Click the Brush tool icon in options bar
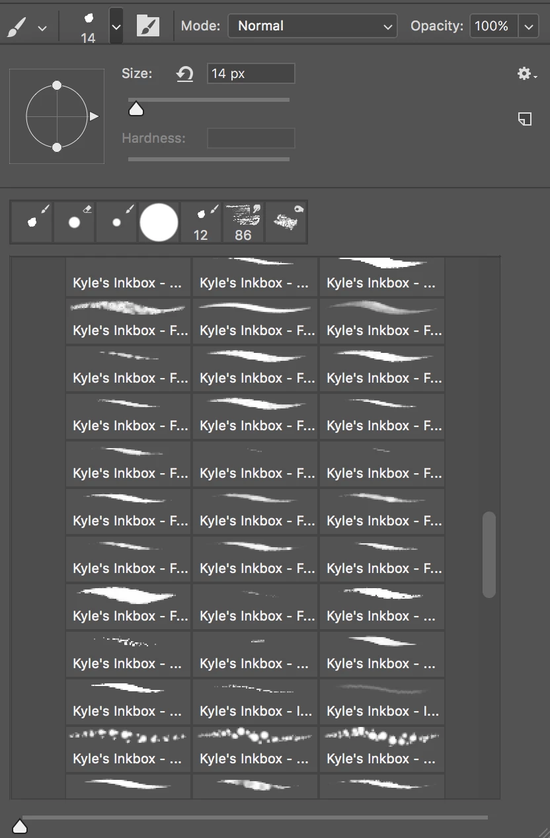 (17, 27)
